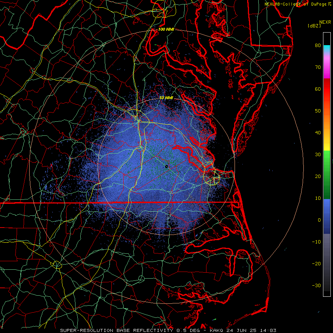Click the 80 value on the dBZ scale
The height and width of the screenshot is (333, 333).
tap(318, 45)
